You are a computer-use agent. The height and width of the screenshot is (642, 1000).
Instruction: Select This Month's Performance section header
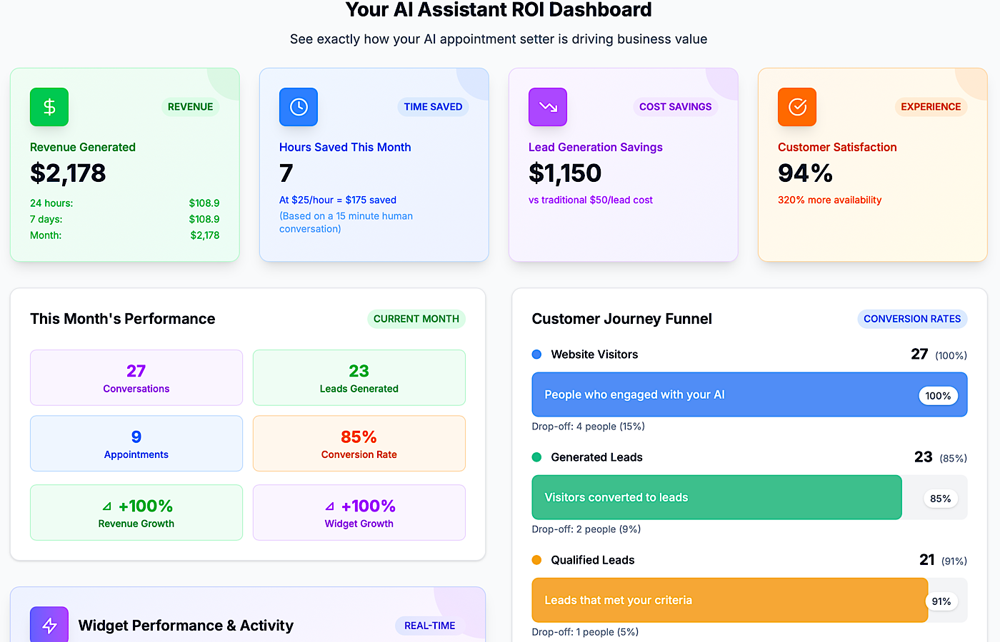[122, 319]
